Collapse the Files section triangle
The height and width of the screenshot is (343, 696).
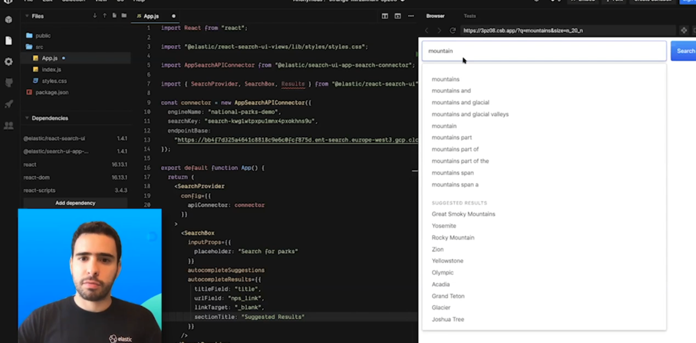[x=27, y=16]
